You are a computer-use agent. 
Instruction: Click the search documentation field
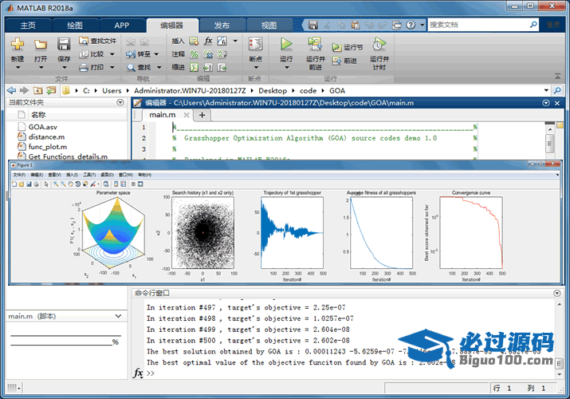[478, 25]
